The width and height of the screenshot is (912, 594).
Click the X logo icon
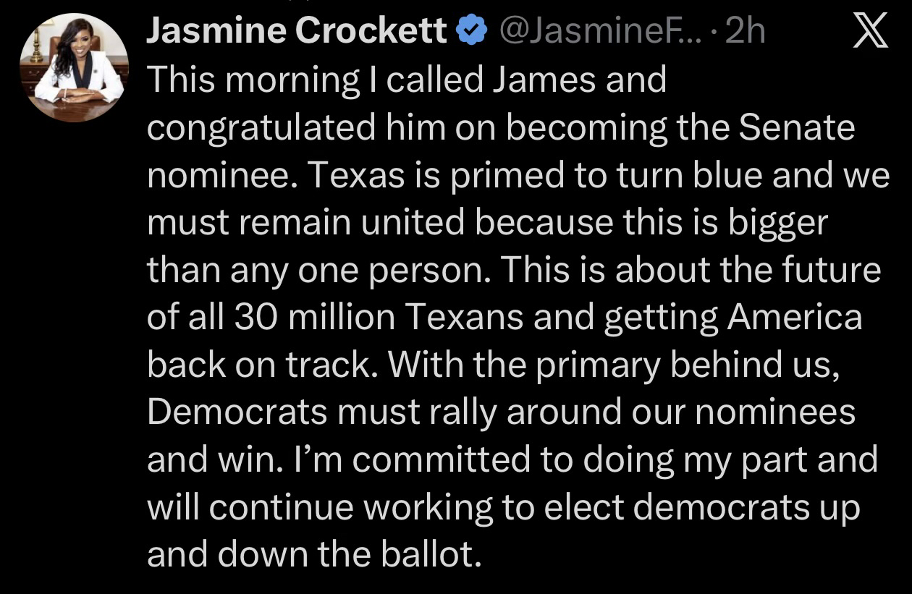pyautogui.click(x=871, y=33)
